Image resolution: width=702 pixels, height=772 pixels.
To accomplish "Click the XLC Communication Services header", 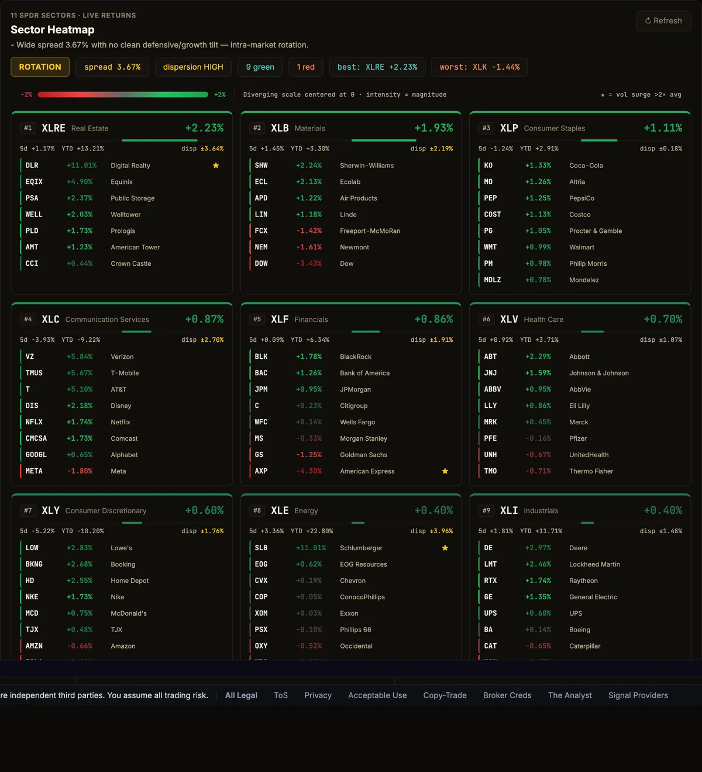I will [x=122, y=320].
